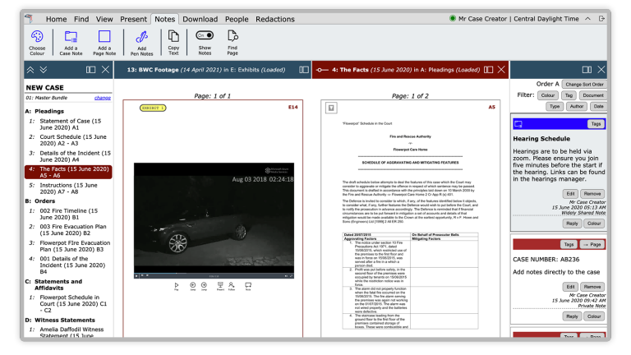Open the Choose Colour palette

point(37,36)
